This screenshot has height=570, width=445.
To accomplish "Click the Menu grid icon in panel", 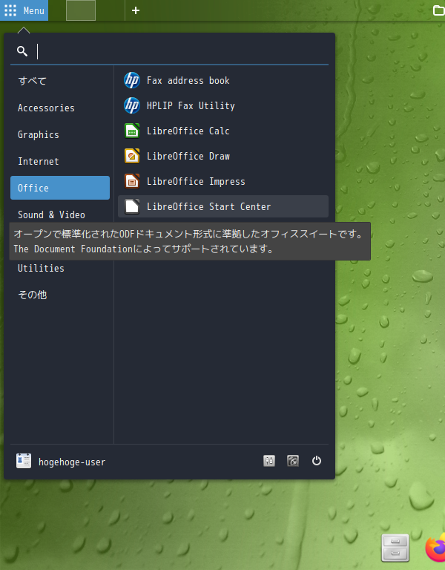I will click(10, 10).
